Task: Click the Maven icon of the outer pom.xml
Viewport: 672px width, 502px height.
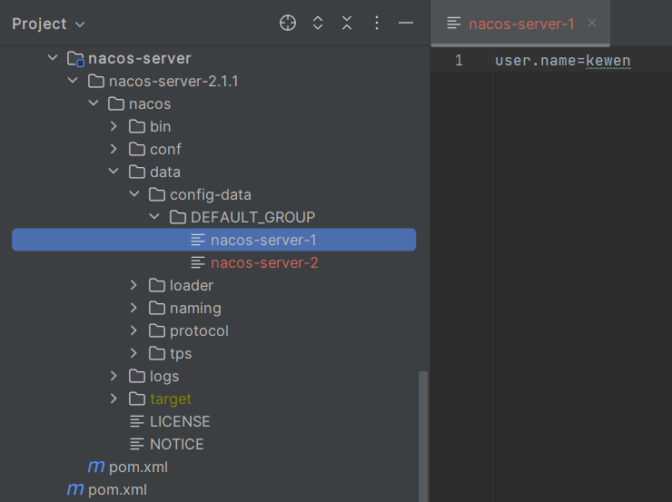Action: [75, 489]
